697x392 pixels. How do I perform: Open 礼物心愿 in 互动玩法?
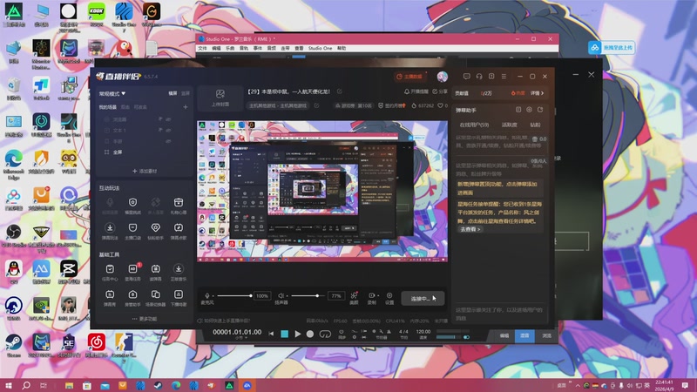click(179, 206)
